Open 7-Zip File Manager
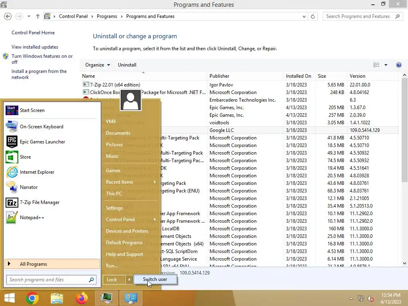The height and width of the screenshot is (306, 408). [52, 202]
